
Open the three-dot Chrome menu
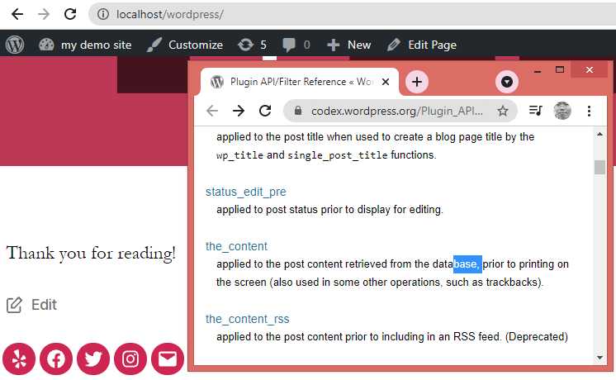(x=590, y=111)
